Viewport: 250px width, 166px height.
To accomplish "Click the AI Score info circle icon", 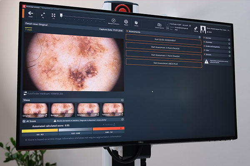I will click(x=122, y=119).
